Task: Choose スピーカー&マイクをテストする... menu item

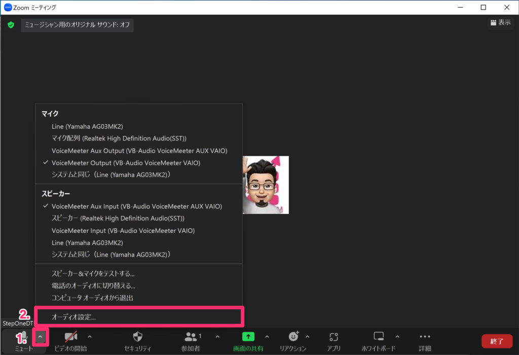Action: pos(139,273)
